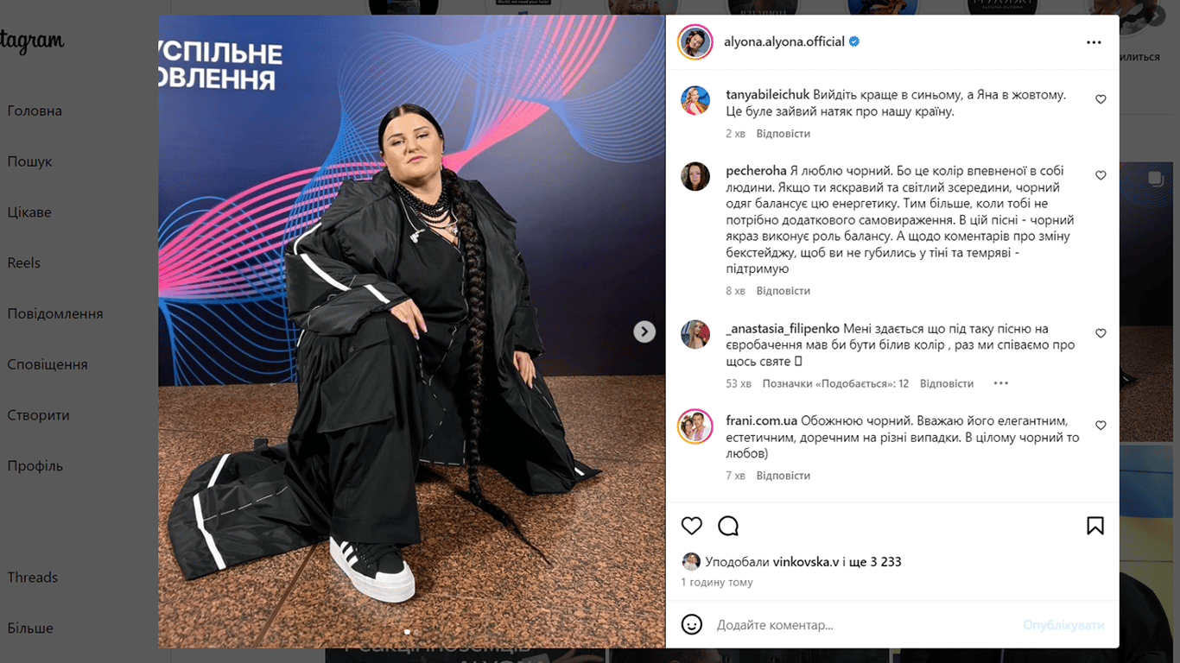Open alyona.alyona.official's profile picture
1180x663 pixels.
click(x=695, y=42)
